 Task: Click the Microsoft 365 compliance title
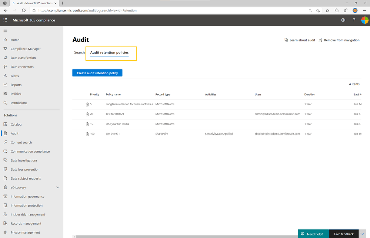tap(34, 20)
